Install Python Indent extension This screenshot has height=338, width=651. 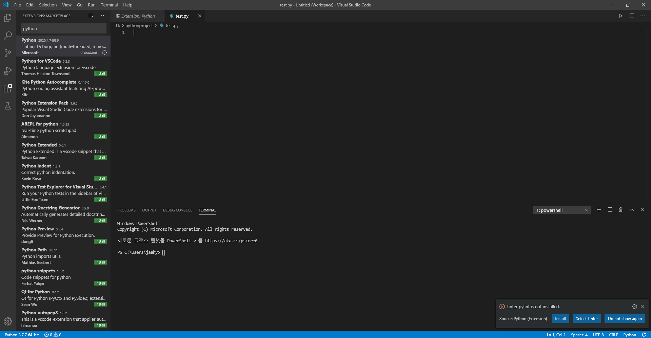100,178
